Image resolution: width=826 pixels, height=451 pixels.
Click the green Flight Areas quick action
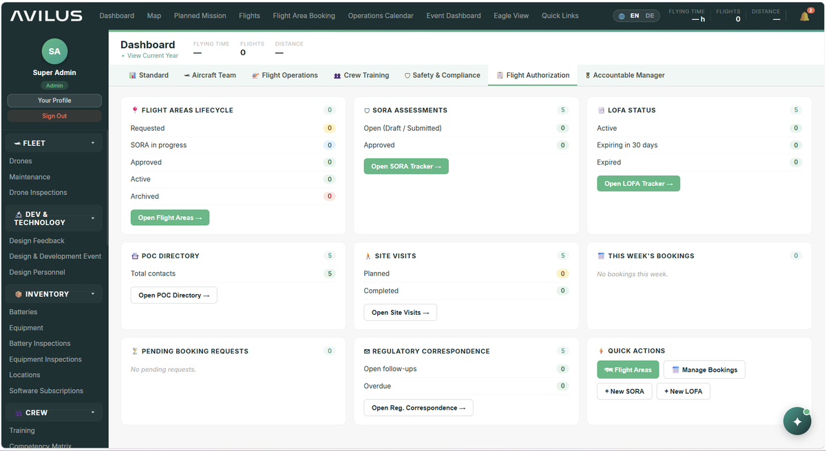pos(628,370)
